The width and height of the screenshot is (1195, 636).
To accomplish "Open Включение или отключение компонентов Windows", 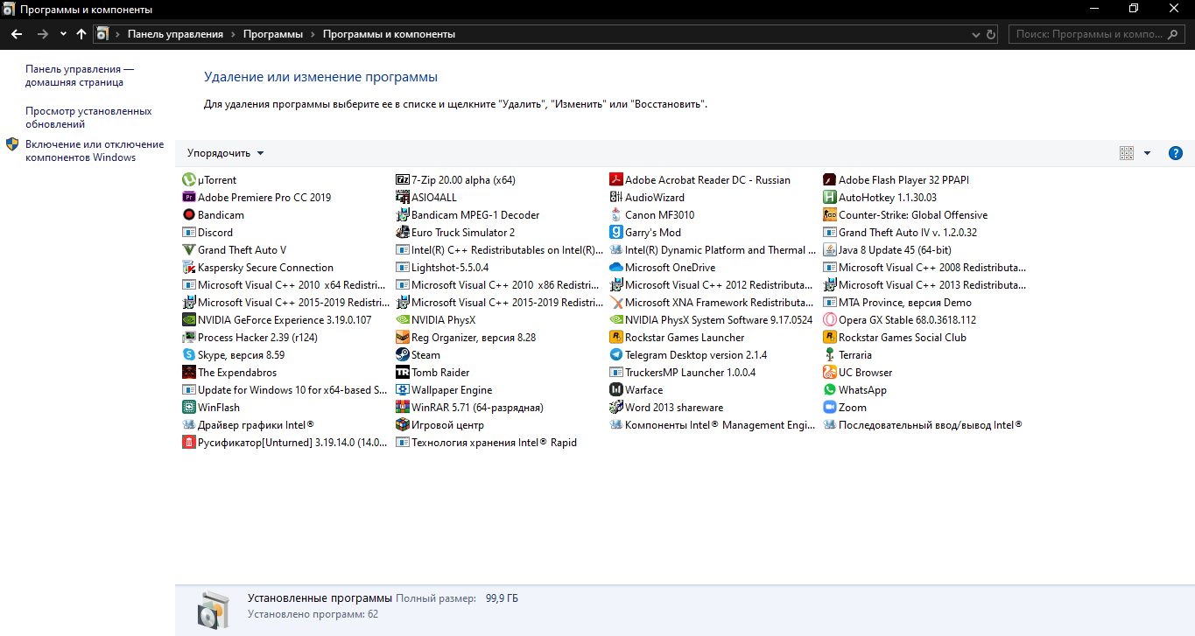I will pyautogui.click(x=95, y=150).
